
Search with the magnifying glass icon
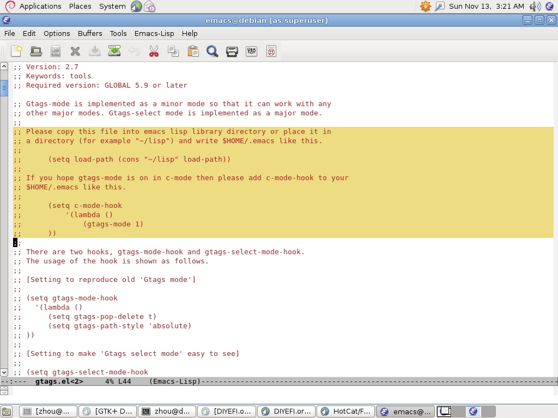tap(212, 51)
